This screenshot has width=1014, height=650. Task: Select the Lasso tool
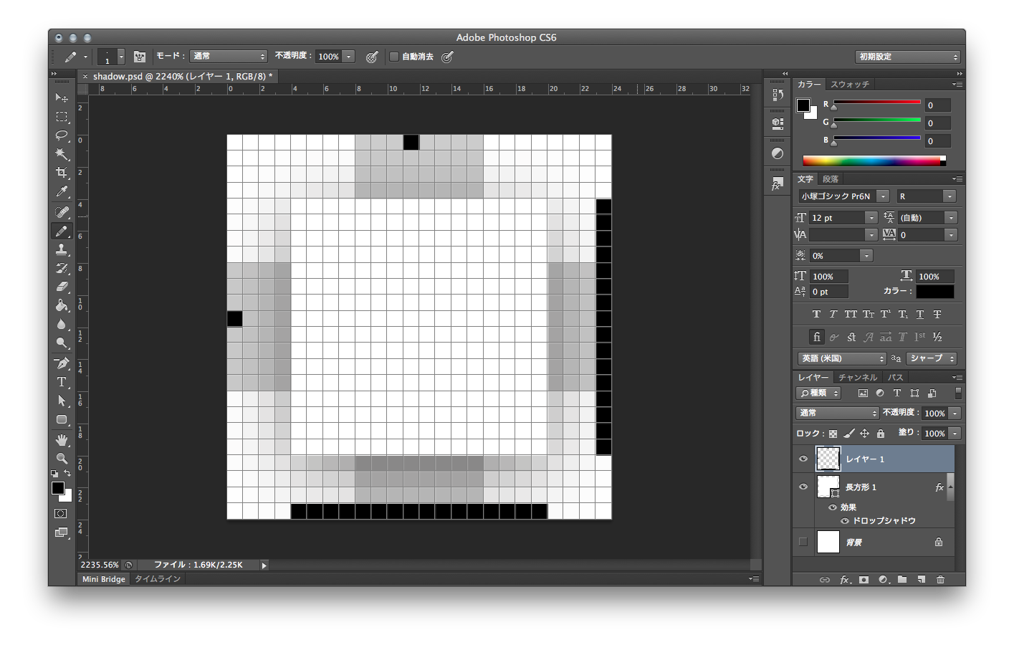click(x=62, y=135)
